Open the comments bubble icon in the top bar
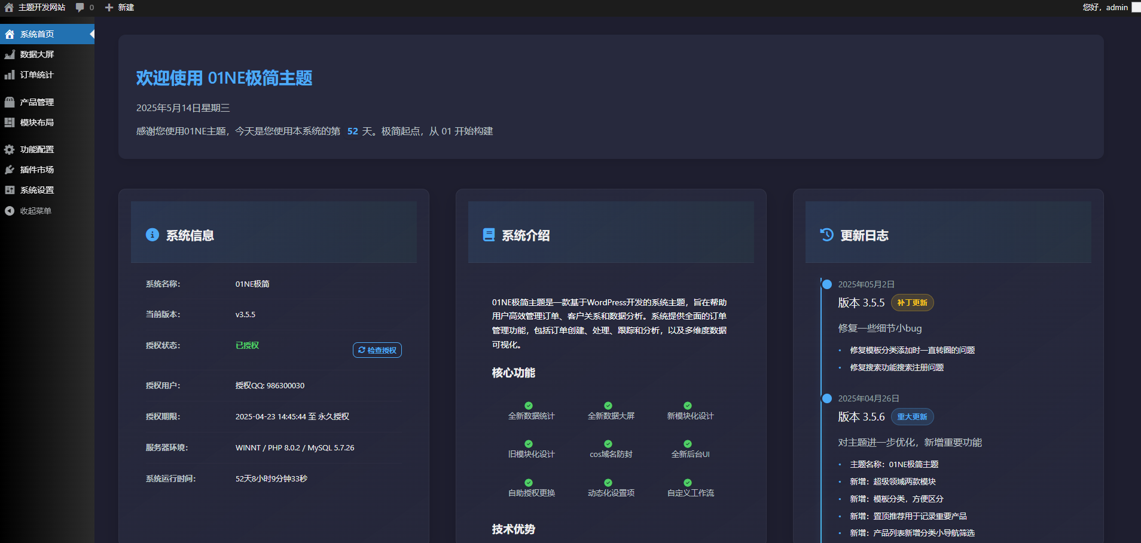Viewport: 1141px width, 543px height. click(x=80, y=7)
